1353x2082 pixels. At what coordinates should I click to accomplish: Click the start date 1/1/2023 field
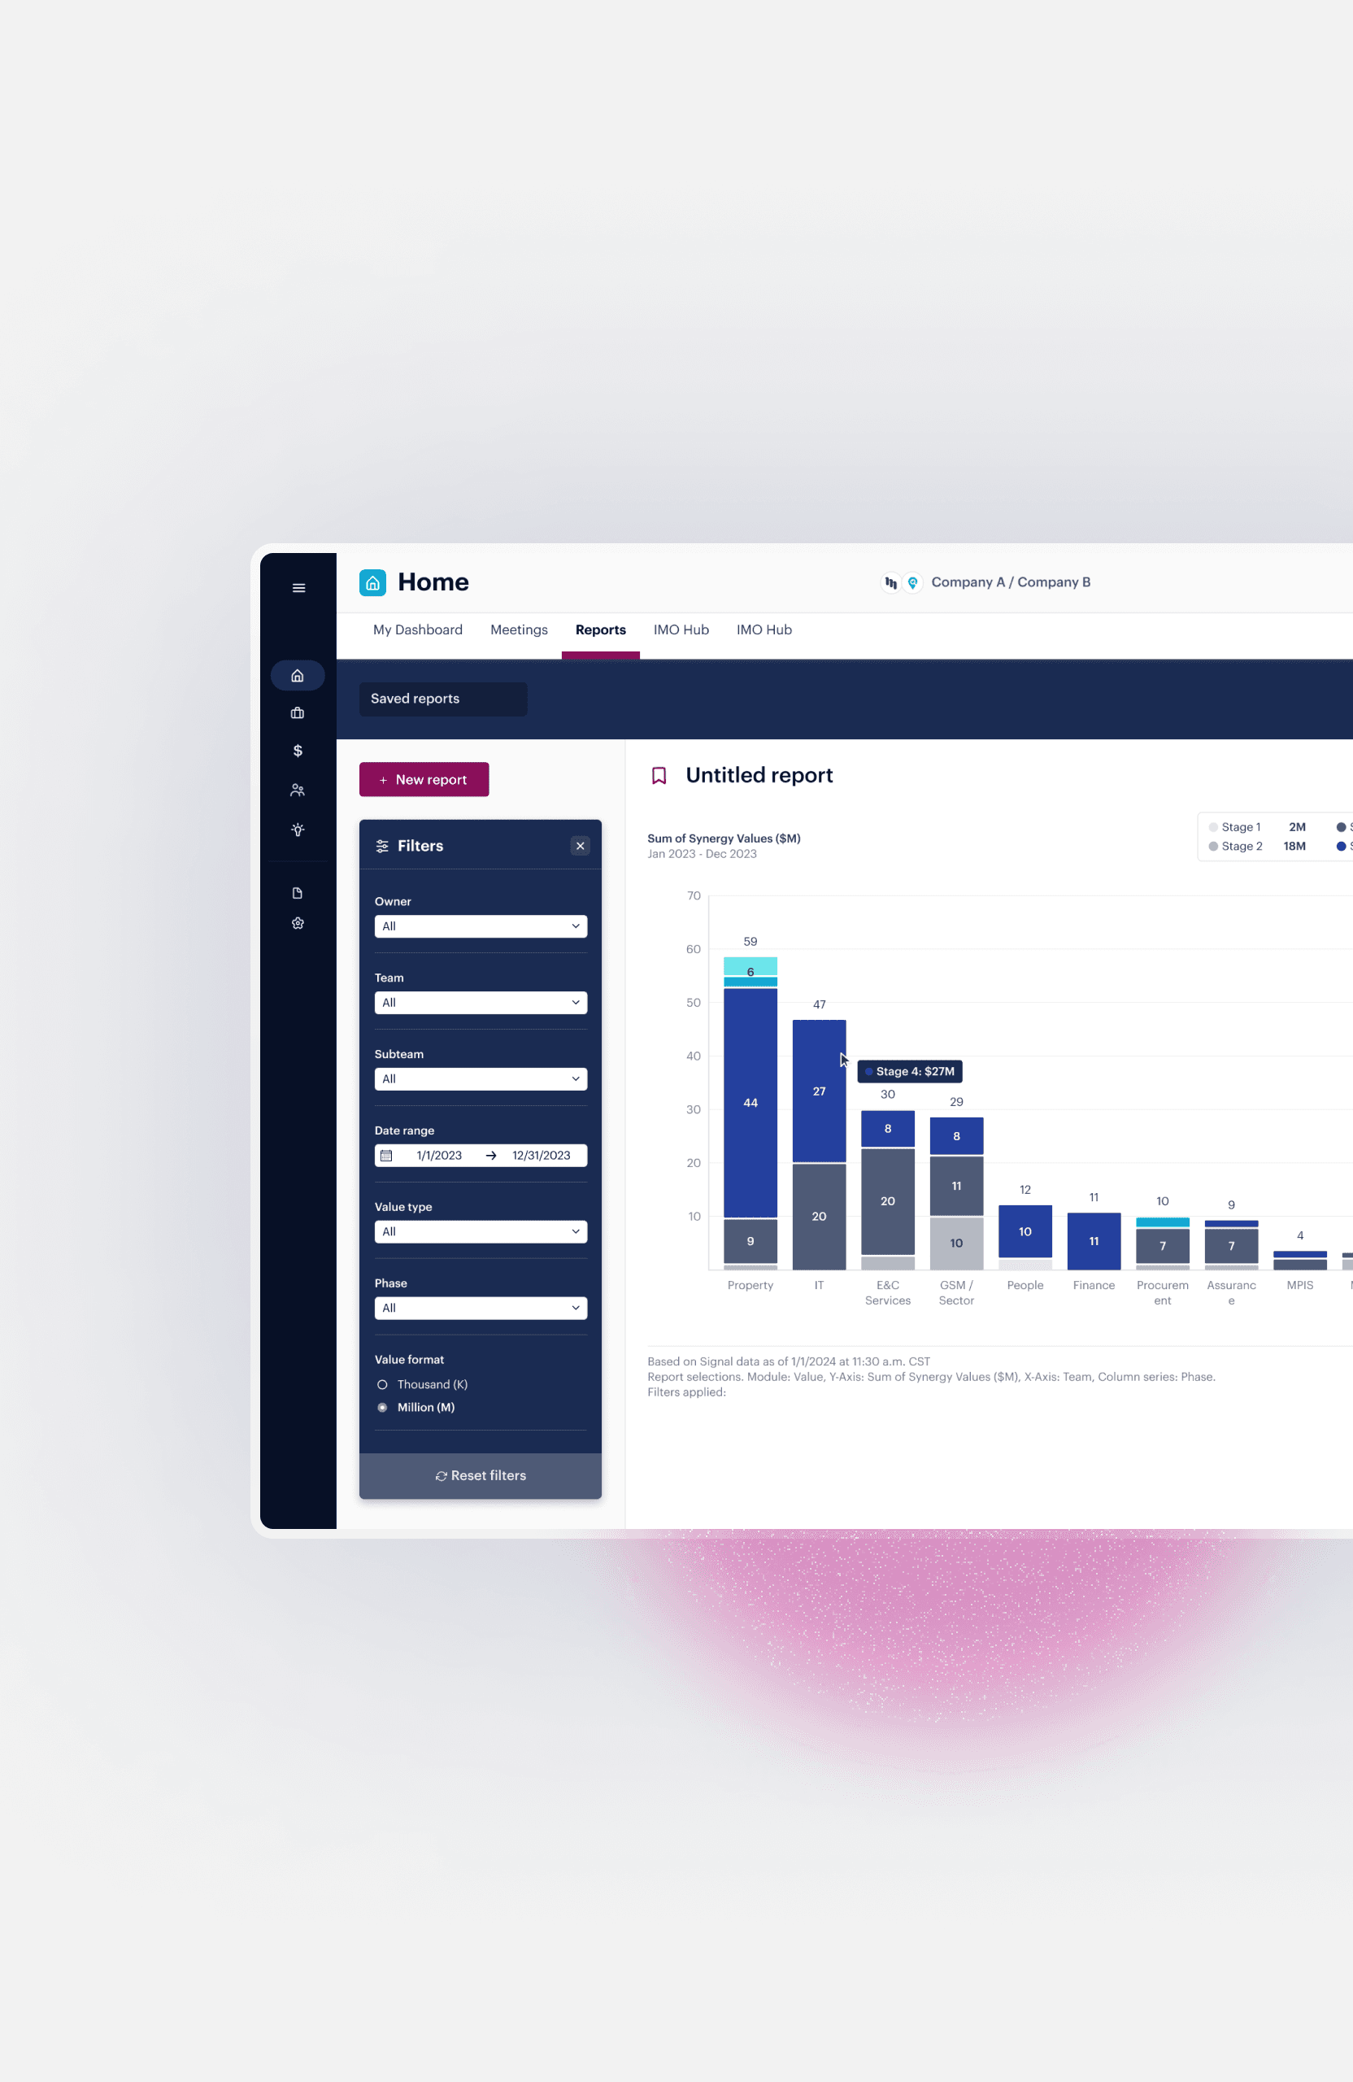(439, 1156)
